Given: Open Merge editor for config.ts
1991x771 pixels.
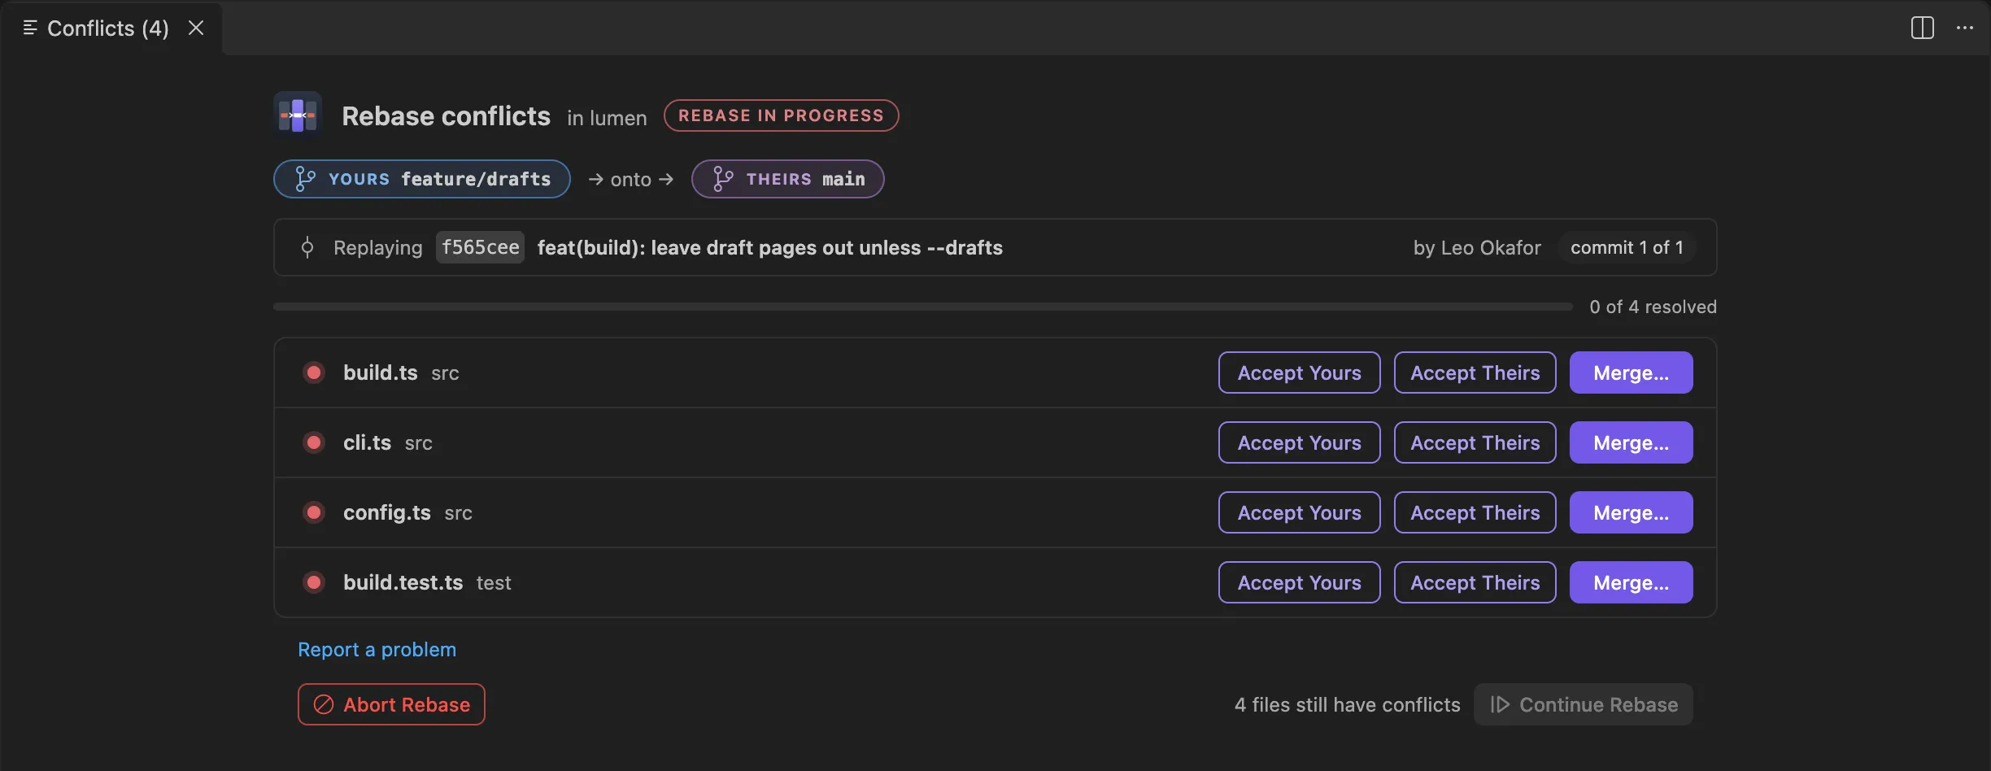Looking at the screenshot, I should click(1632, 512).
